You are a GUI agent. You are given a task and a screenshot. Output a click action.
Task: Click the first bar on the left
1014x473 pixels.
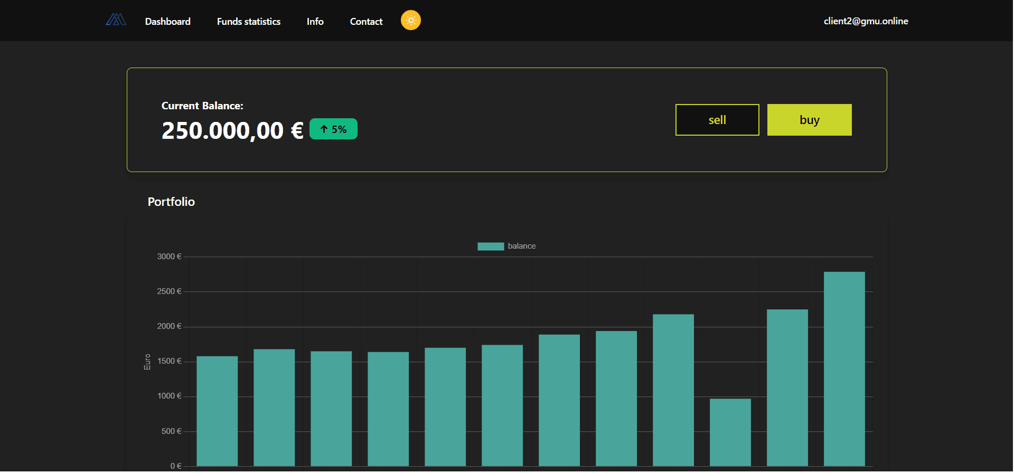click(217, 411)
